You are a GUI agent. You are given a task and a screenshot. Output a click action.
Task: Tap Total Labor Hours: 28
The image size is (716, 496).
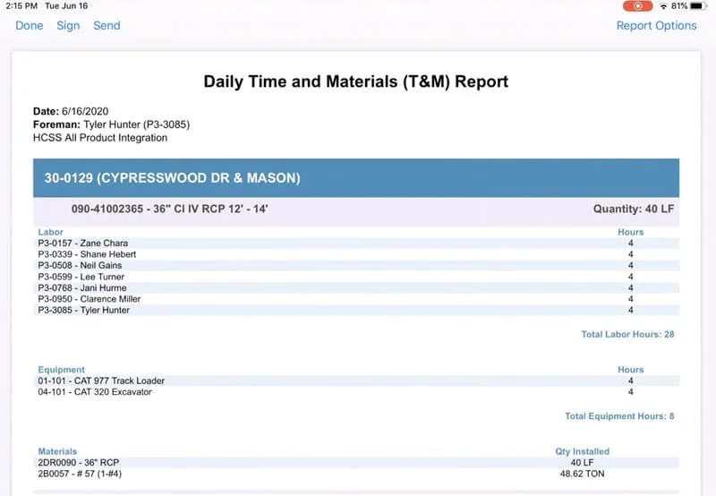click(x=628, y=334)
